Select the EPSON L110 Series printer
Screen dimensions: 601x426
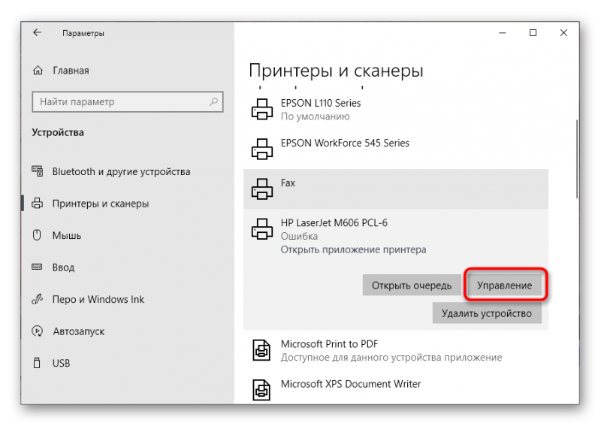click(x=396, y=109)
